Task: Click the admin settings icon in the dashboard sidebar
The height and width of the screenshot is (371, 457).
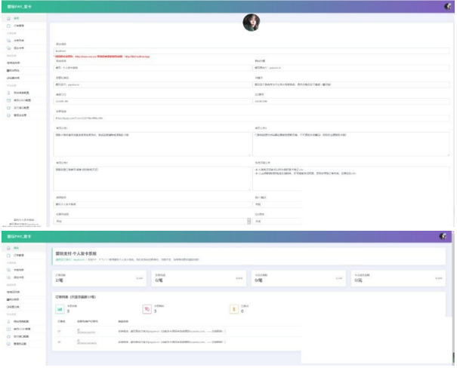Action: pos(8,344)
